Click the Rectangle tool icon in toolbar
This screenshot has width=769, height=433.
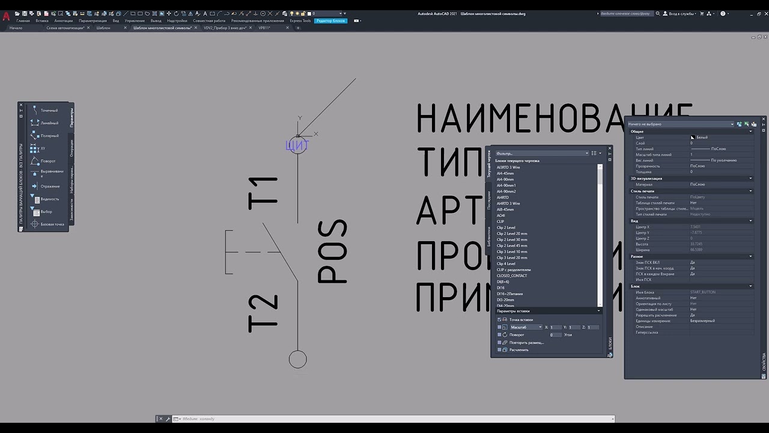point(133,13)
